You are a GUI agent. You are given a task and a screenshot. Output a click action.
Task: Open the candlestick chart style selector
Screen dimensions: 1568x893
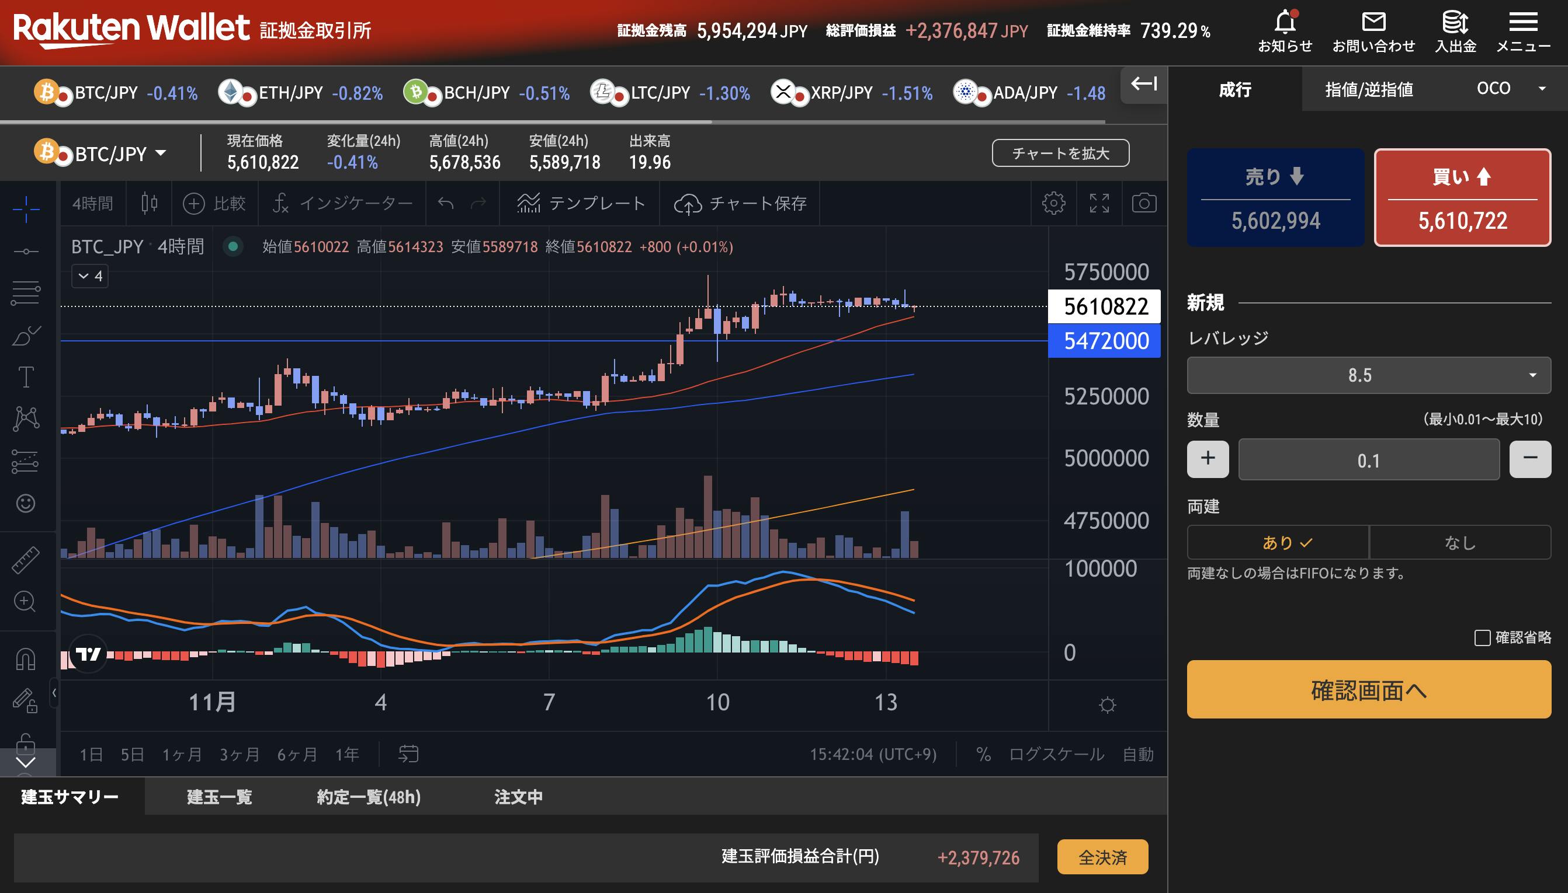149,203
